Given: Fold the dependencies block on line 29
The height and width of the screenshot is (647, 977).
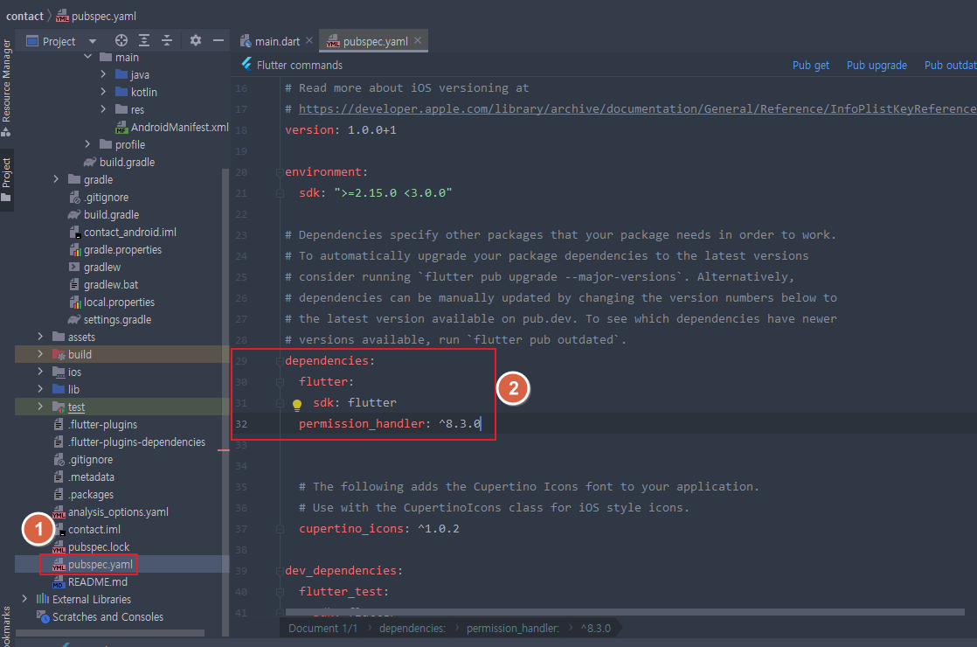Looking at the screenshot, I should click(x=281, y=361).
